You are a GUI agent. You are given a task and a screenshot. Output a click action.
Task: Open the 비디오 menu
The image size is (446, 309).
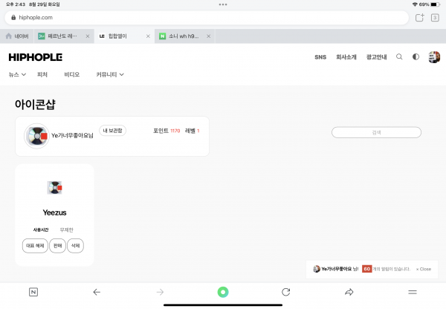click(71, 74)
